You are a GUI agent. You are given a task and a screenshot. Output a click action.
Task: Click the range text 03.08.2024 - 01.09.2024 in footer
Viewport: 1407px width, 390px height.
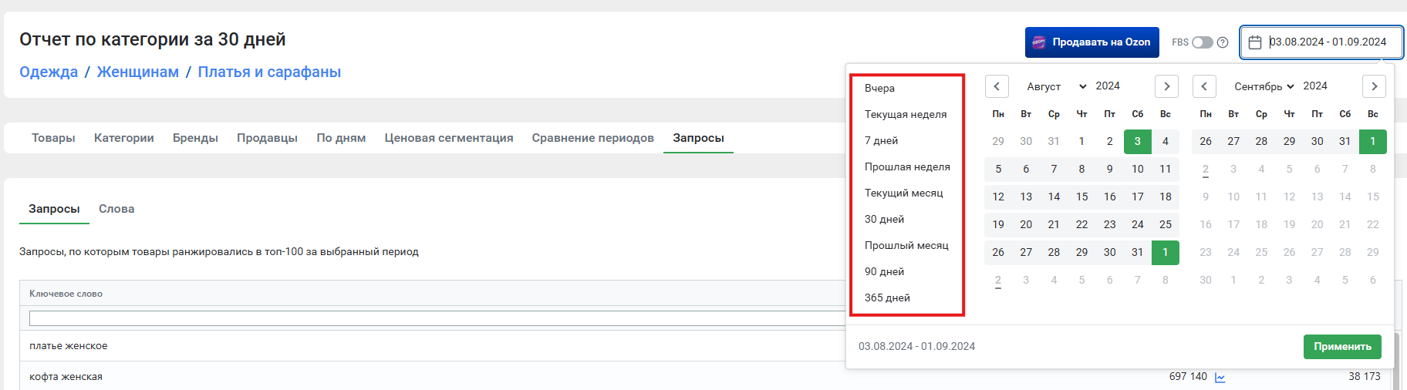pyautogui.click(x=916, y=347)
